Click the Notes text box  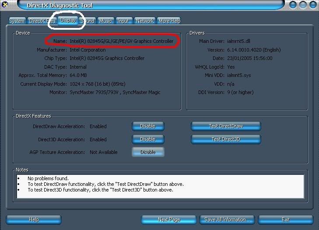pos(160,186)
